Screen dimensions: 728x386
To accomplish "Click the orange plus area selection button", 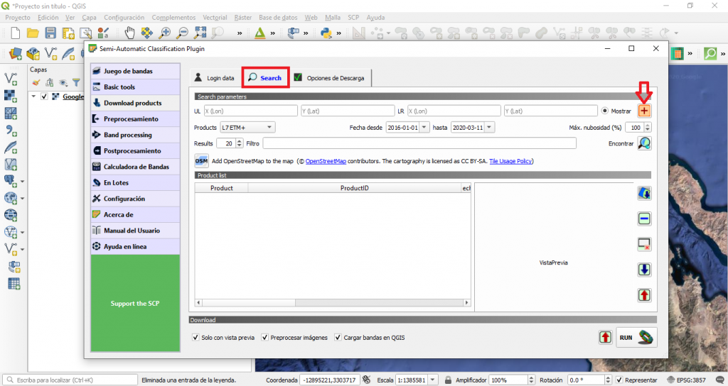I will (644, 111).
